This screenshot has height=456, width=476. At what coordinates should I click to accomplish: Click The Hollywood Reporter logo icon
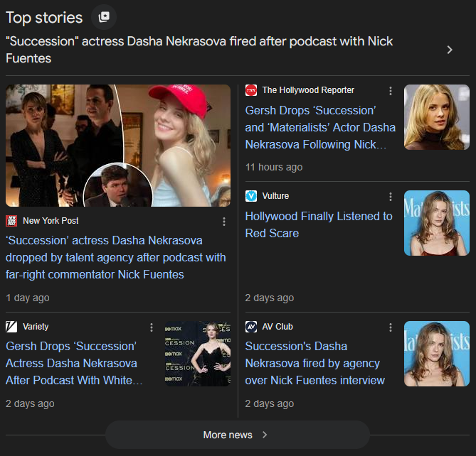click(x=251, y=90)
